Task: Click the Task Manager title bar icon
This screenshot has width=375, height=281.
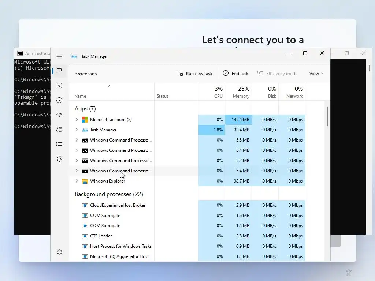Action: click(x=74, y=56)
